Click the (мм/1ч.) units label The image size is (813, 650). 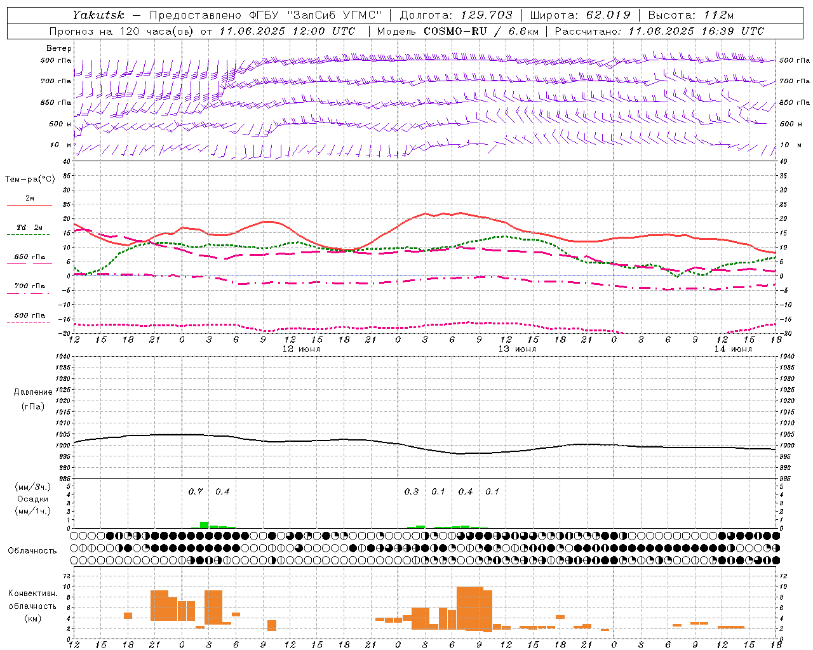pos(33,511)
